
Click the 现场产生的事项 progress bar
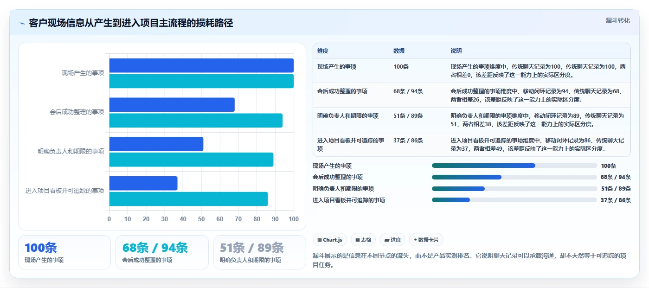514,166
